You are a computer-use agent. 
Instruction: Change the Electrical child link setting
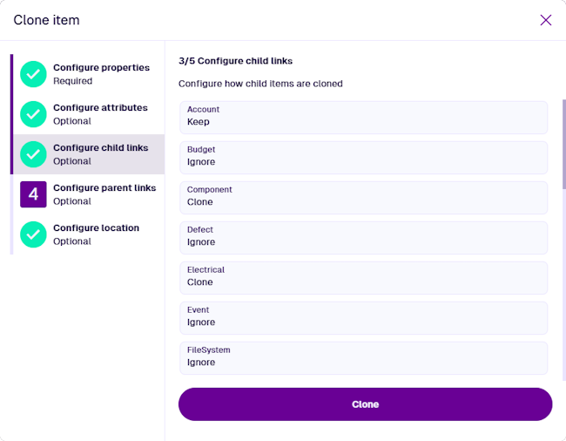[x=363, y=277]
